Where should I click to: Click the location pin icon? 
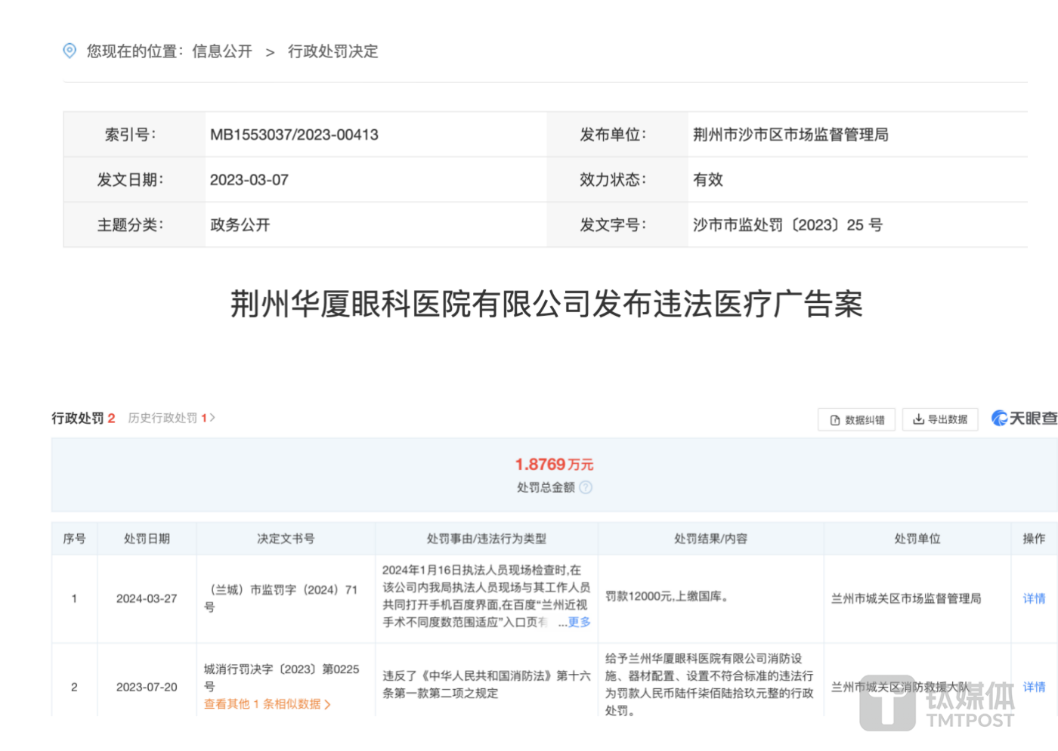click(x=70, y=51)
